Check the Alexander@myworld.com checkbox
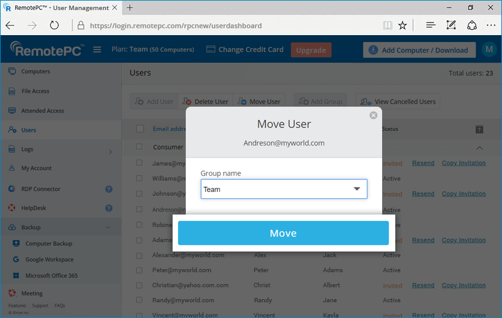Screen dimensions: 502x318 [x=140, y=255]
